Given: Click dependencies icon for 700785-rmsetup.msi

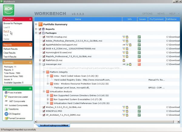Looking at the screenshot, I should (124, 37).
